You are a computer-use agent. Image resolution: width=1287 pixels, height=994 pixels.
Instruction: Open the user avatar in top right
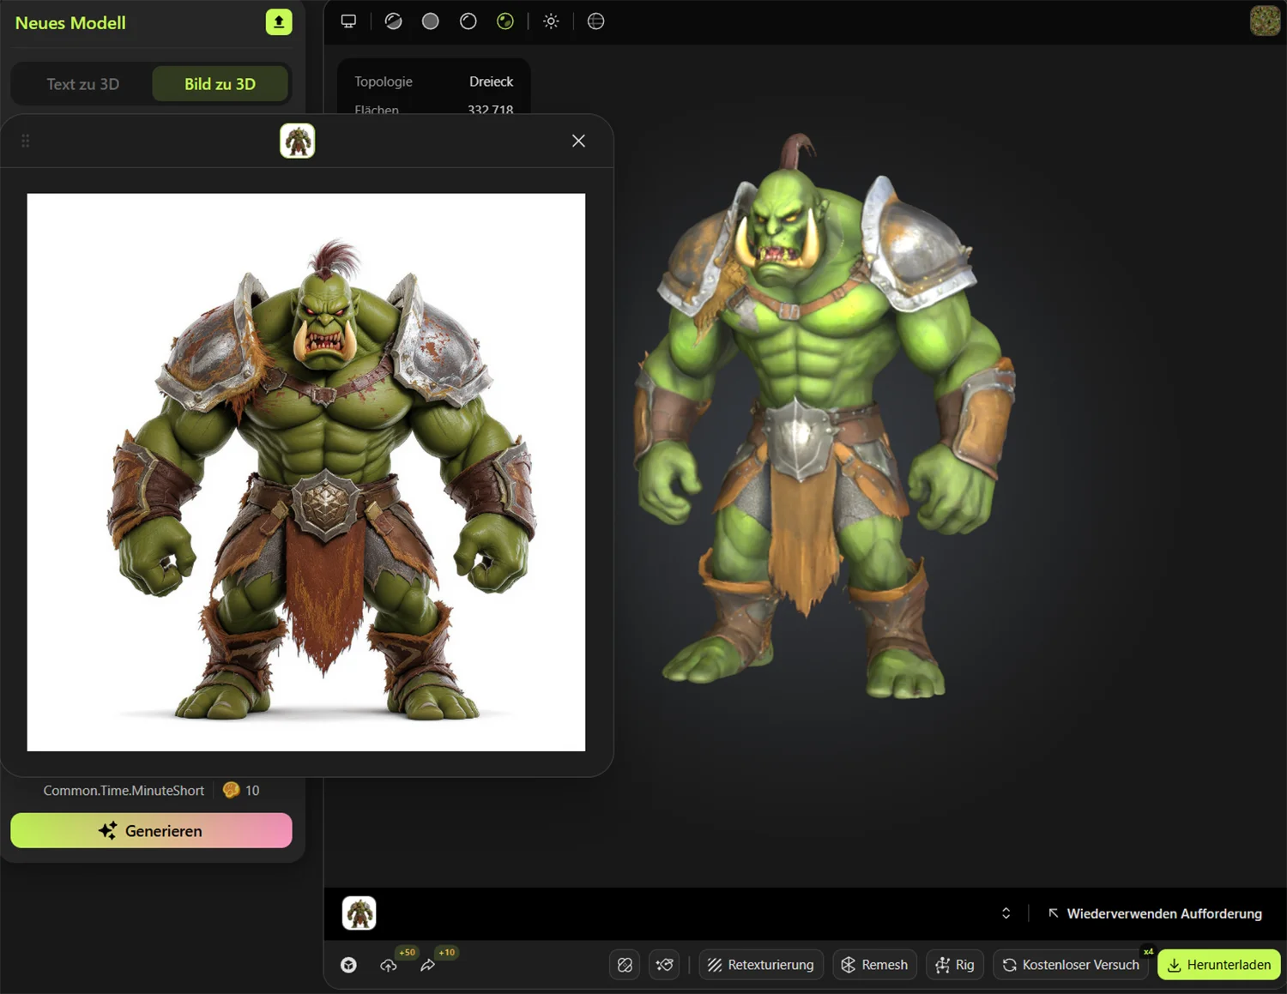tap(1265, 21)
